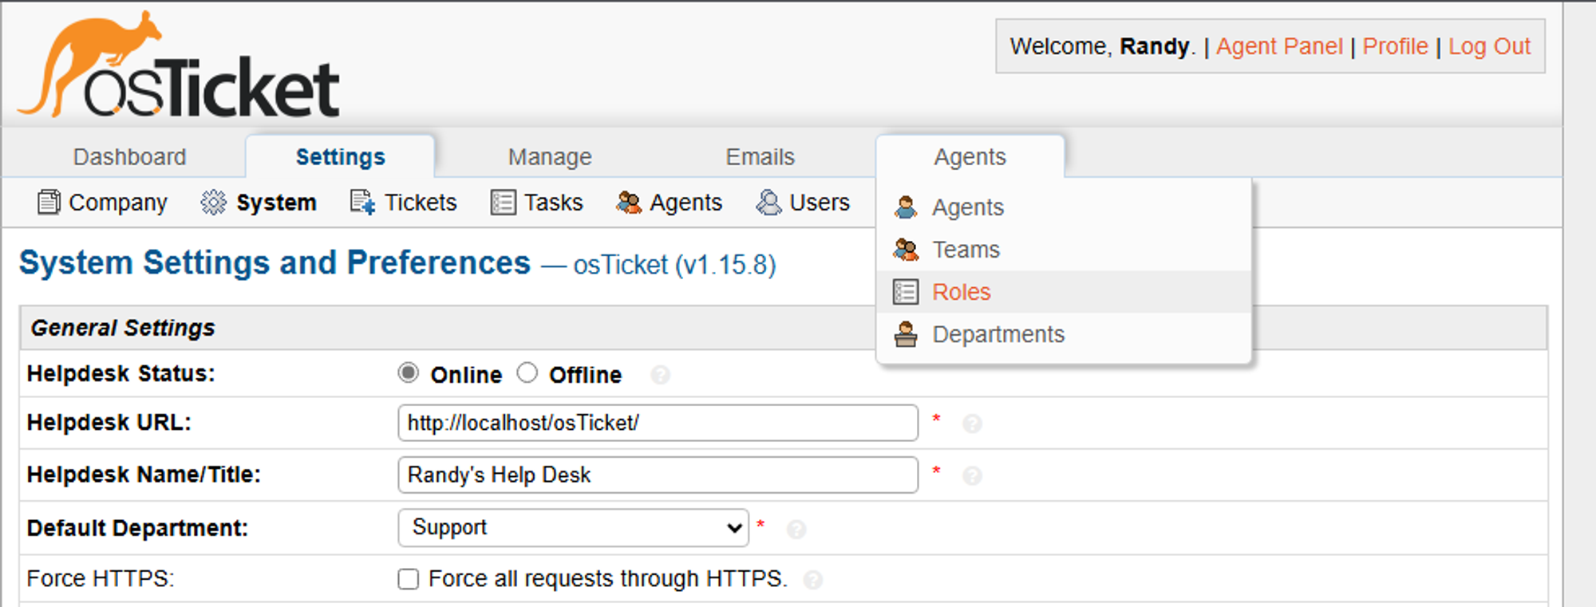Go to Tasks settings
The image size is (1596, 607).
536,203
